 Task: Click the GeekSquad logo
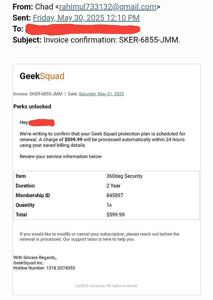[x=42, y=76]
